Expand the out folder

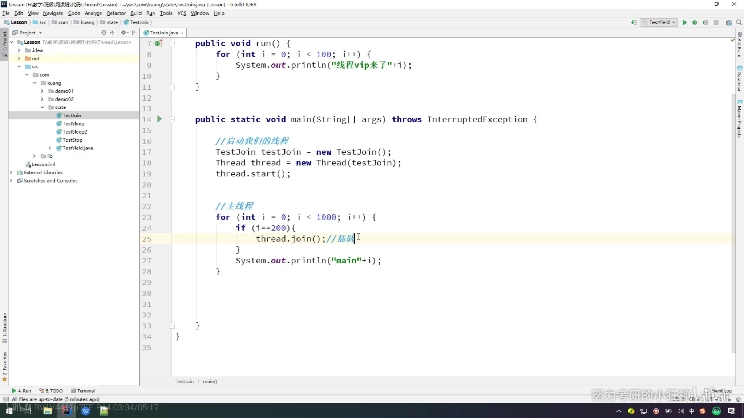(19, 58)
